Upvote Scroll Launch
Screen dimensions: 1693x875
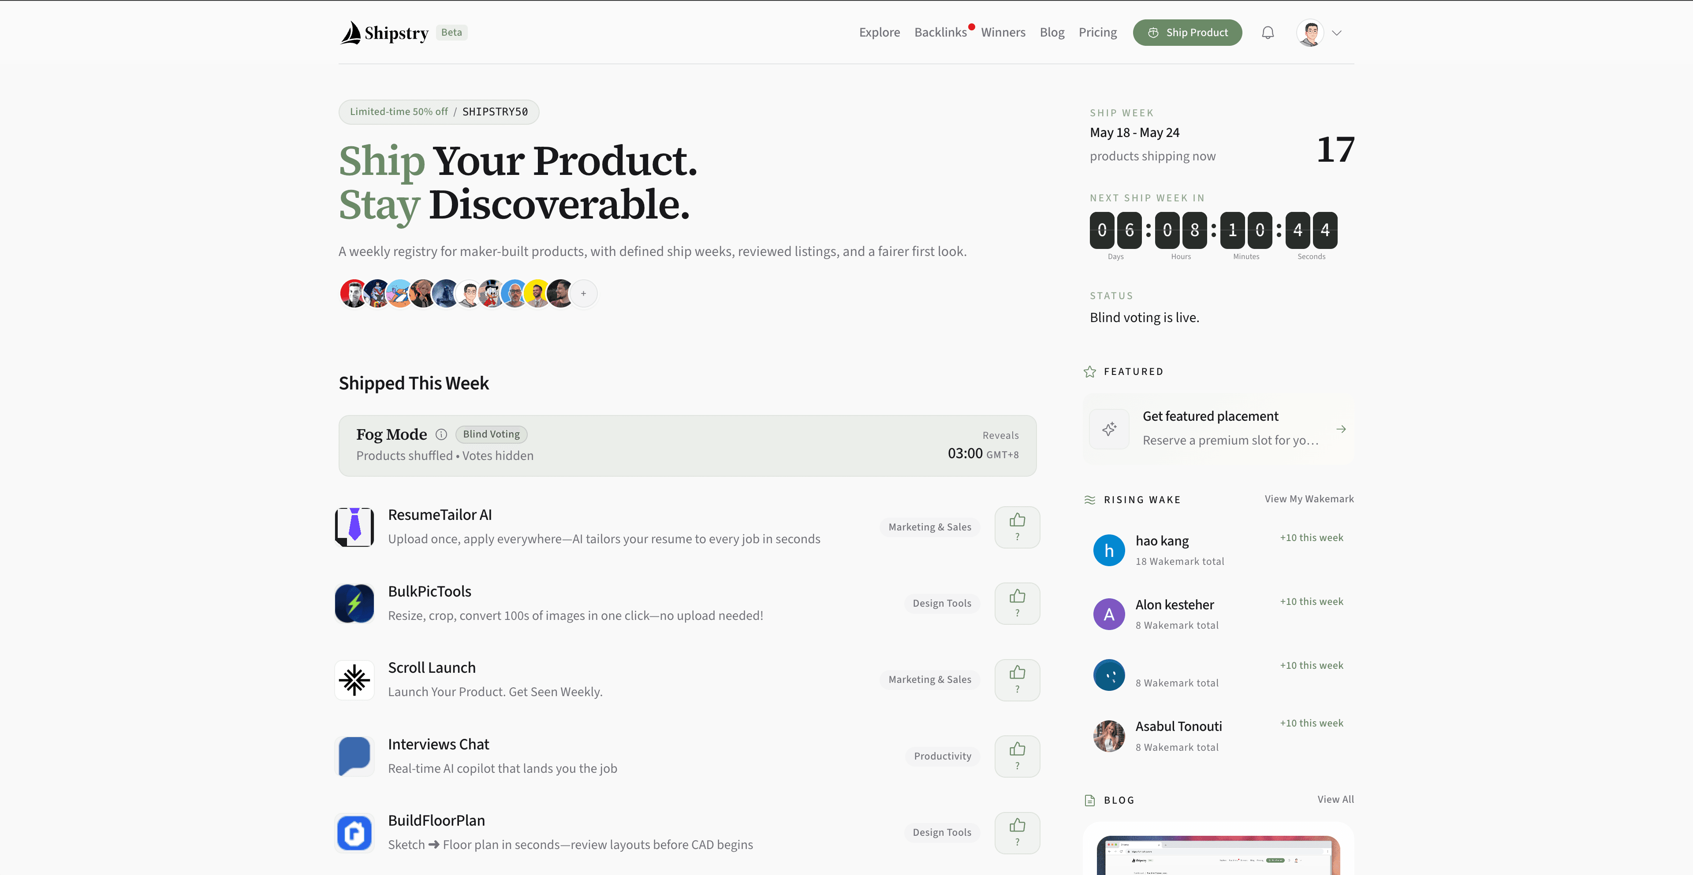pyautogui.click(x=1017, y=680)
